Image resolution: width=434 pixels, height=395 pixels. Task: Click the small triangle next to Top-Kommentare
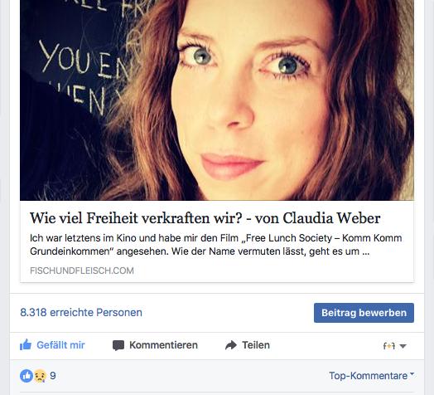pyautogui.click(x=412, y=373)
